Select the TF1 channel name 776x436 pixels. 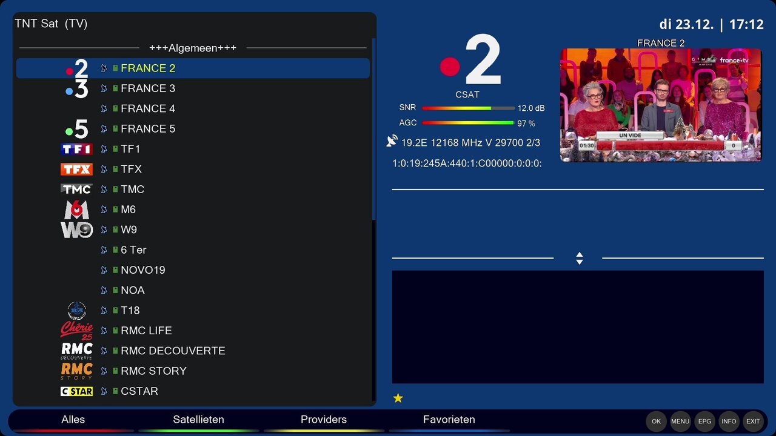[x=130, y=149]
